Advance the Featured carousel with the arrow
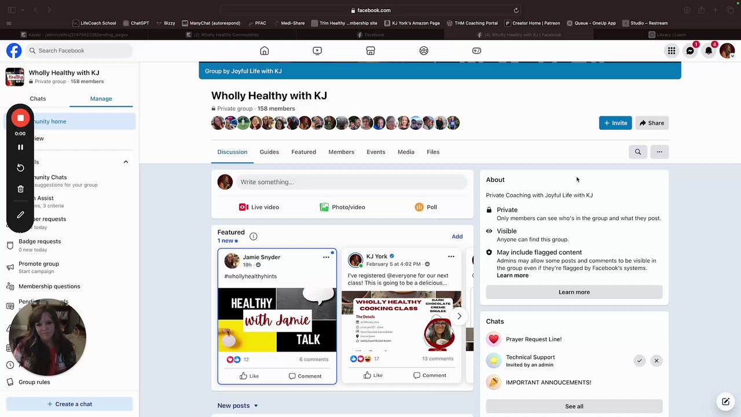Image resolution: width=741 pixels, height=417 pixels. pos(459,316)
